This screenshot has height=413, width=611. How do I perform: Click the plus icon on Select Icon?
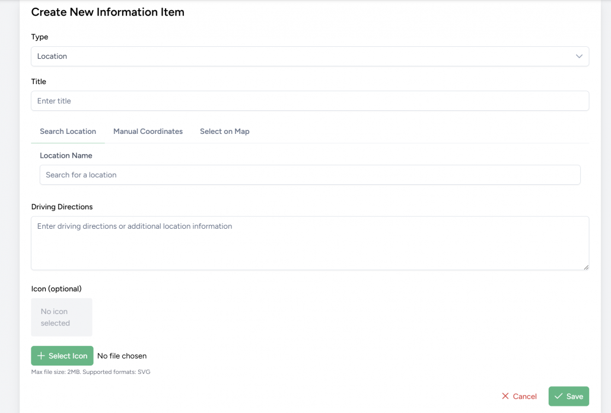coord(41,356)
